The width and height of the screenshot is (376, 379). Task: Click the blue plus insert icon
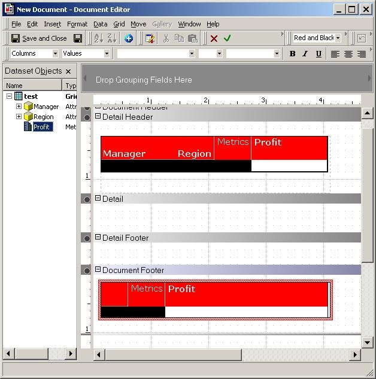(129, 38)
